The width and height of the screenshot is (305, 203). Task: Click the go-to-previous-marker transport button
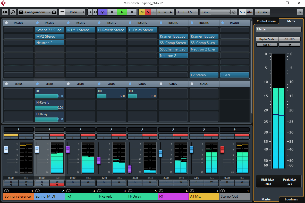(x=90, y=12)
